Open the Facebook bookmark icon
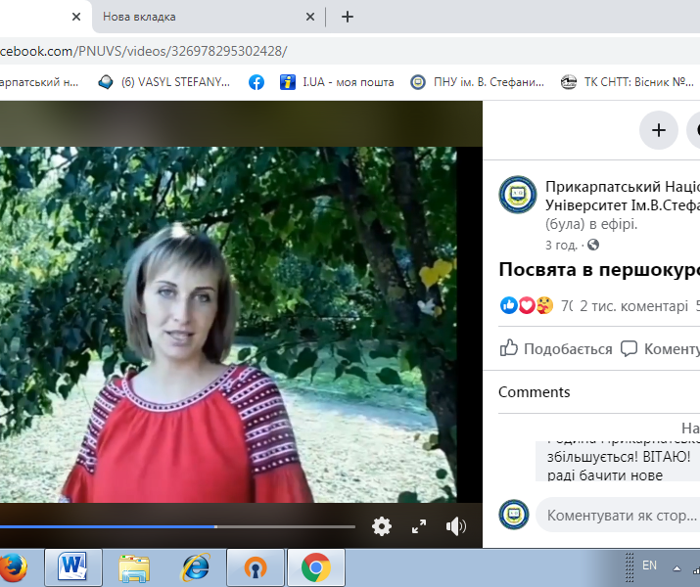This screenshot has width=700, height=587. tap(257, 82)
